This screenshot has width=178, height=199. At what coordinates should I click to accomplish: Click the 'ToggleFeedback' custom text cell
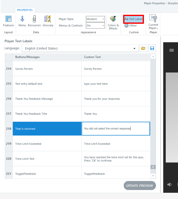coord(116,172)
